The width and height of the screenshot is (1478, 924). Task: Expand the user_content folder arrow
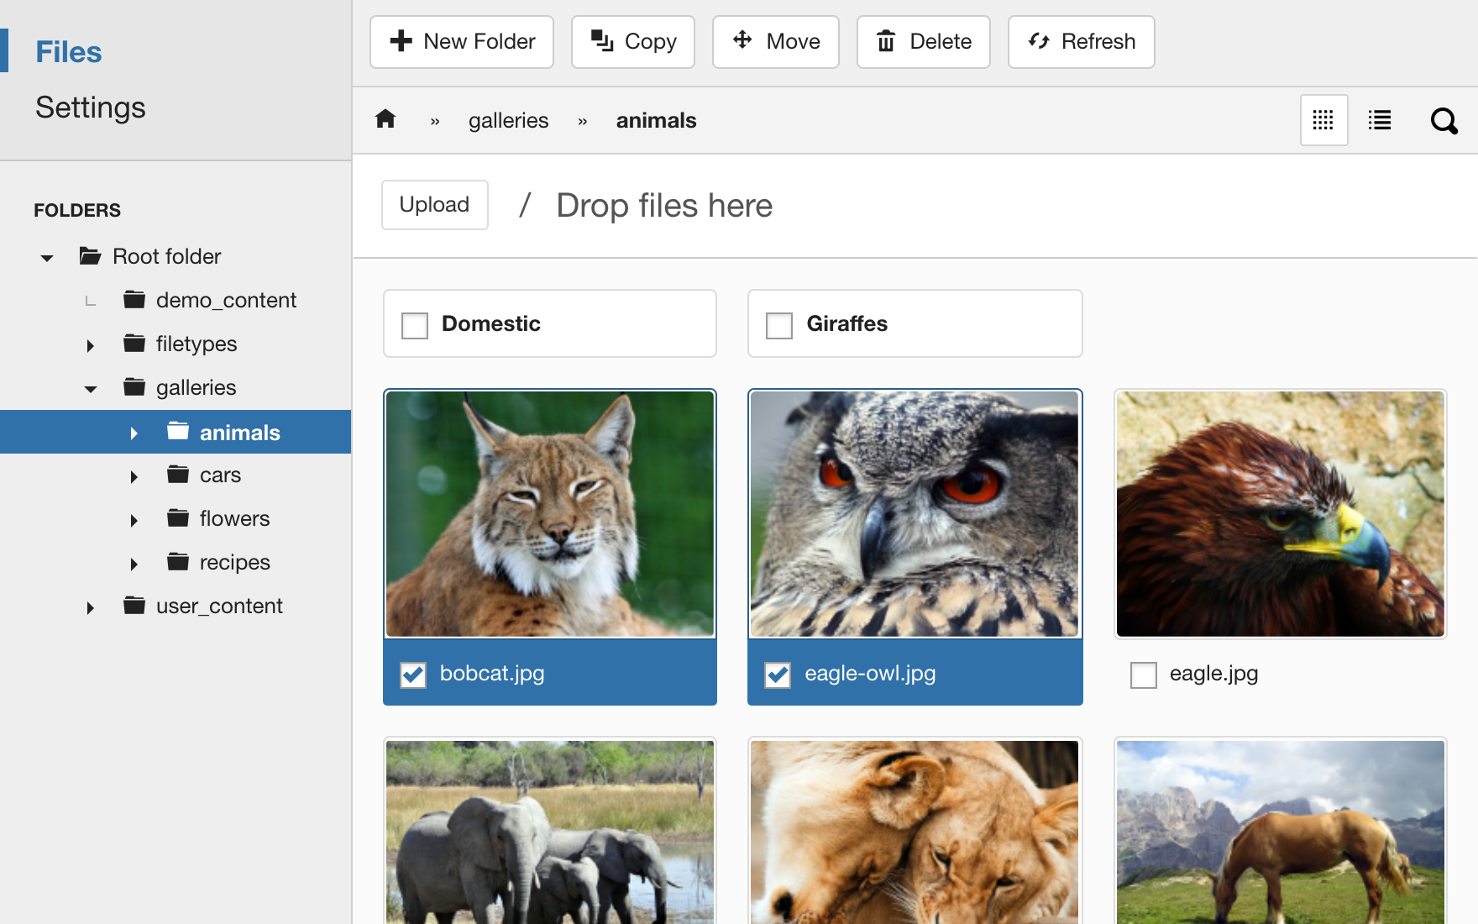[91, 607]
